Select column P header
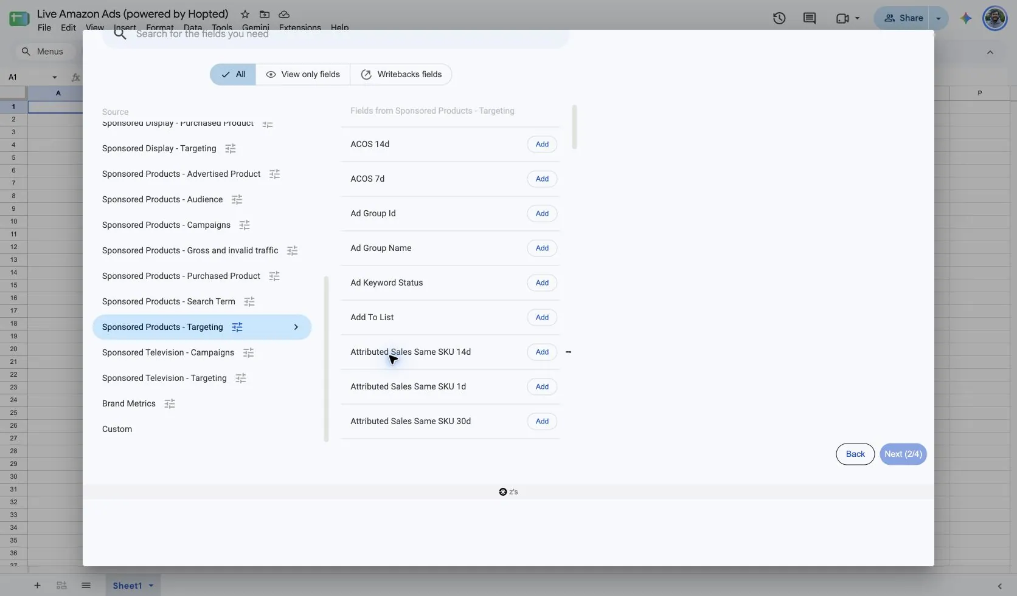The width and height of the screenshot is (1017, 596). point(979,93)
